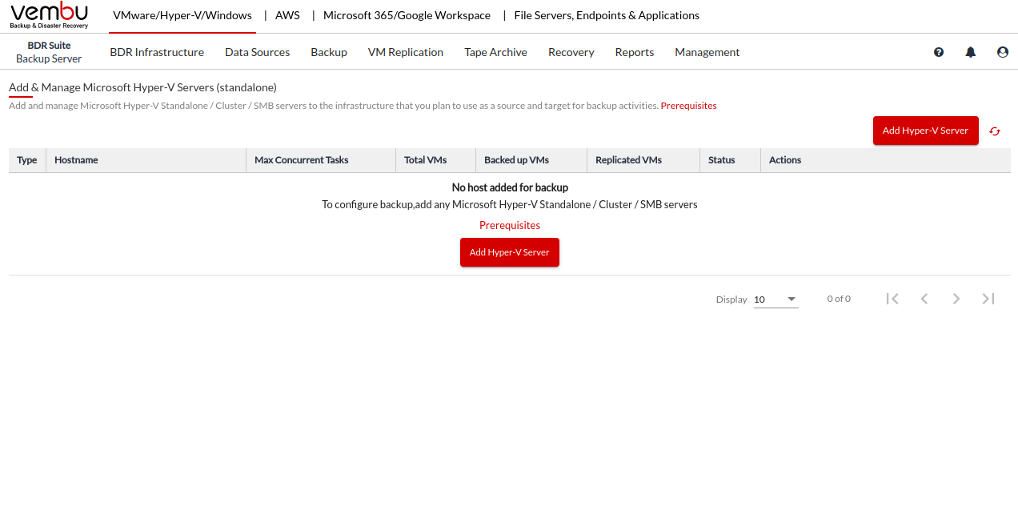Select File Servers, Endpoints & Applications tab
The height and width of the screenshot is (527, 1018).
coord(607,15)
